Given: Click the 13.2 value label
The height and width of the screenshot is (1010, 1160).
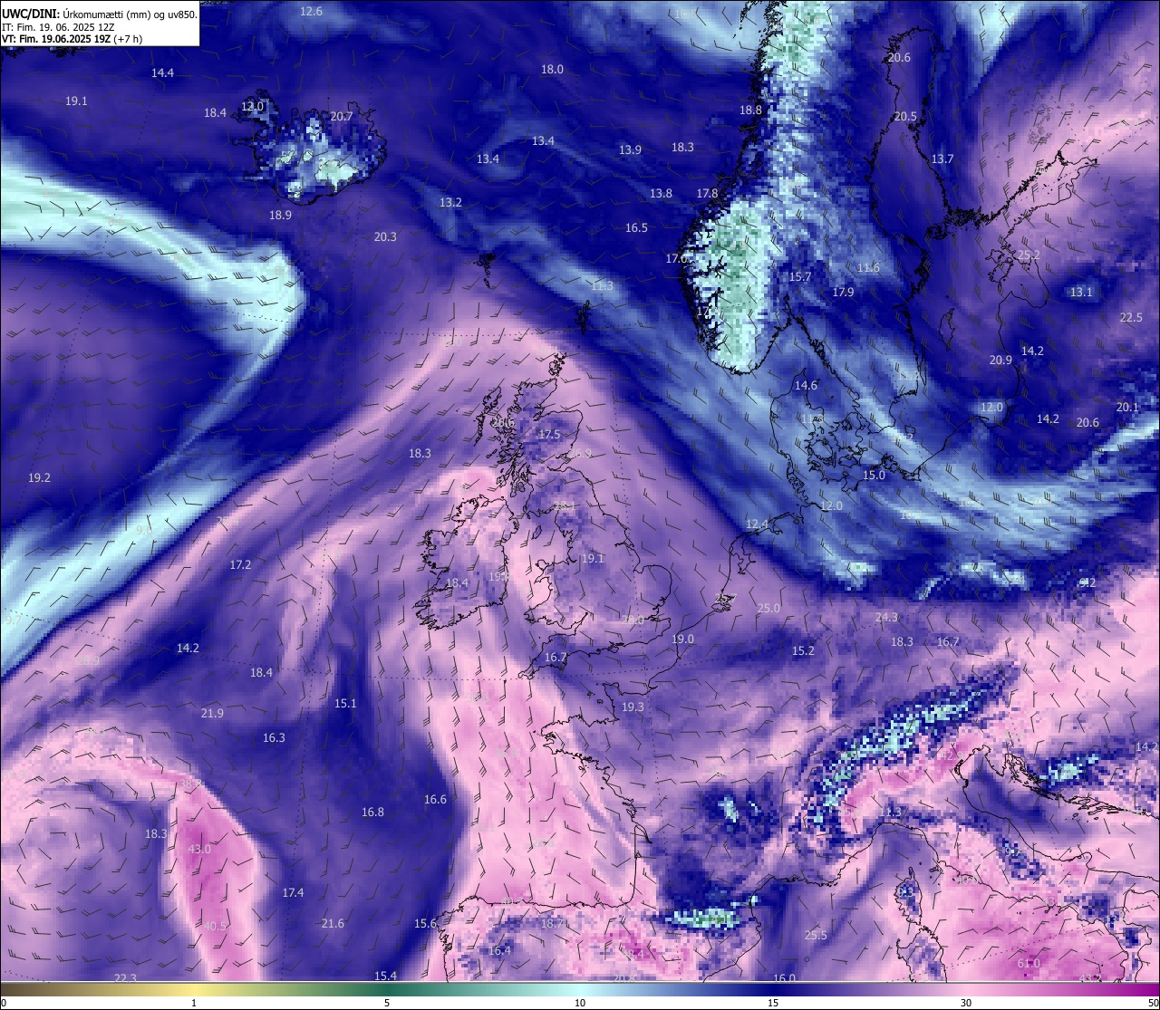Looking at the screenshot, I should tap(450, 202).
